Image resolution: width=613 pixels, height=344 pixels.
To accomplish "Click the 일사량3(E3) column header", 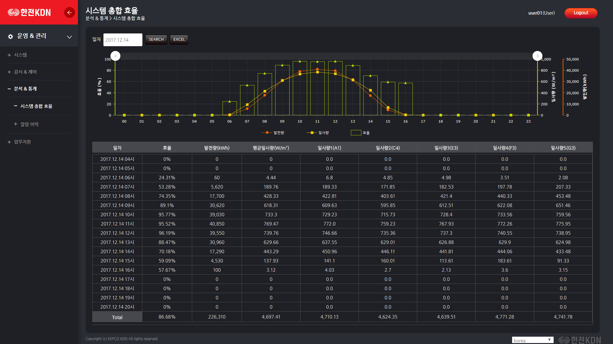I will (x=446, y=148).
